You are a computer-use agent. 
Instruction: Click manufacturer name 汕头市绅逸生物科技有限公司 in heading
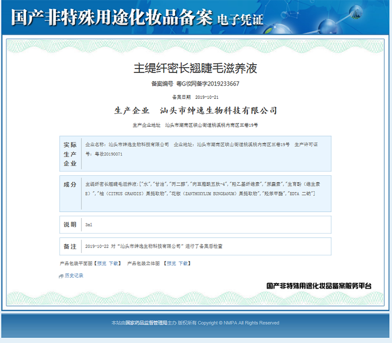(x=218, y=111)
